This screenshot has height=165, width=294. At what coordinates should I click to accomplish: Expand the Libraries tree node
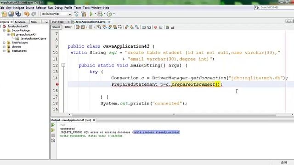coord(4,47)
